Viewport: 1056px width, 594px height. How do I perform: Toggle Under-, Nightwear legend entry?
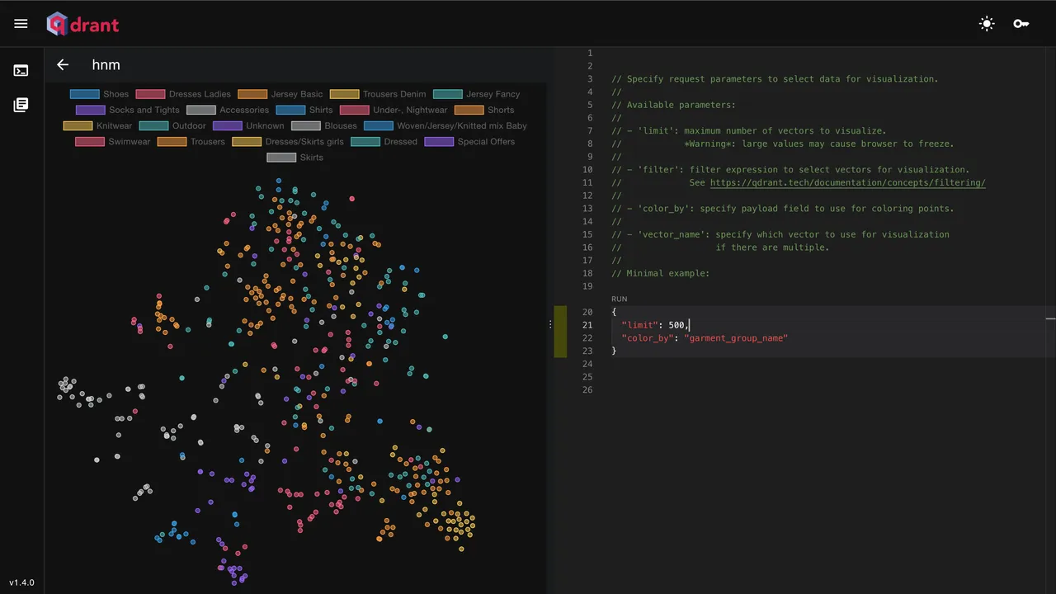394,110
